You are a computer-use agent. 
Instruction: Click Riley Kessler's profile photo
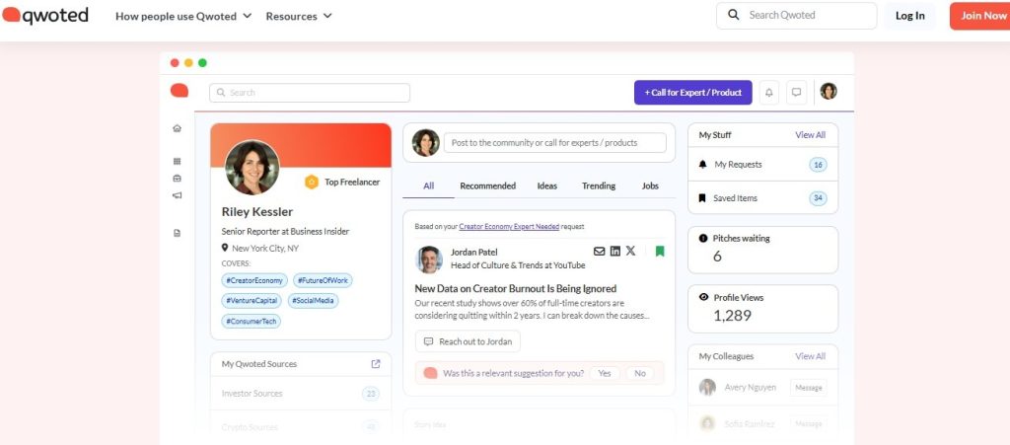[252, 168]
